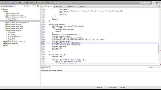Minimize the Console panel

click(157, 67)
